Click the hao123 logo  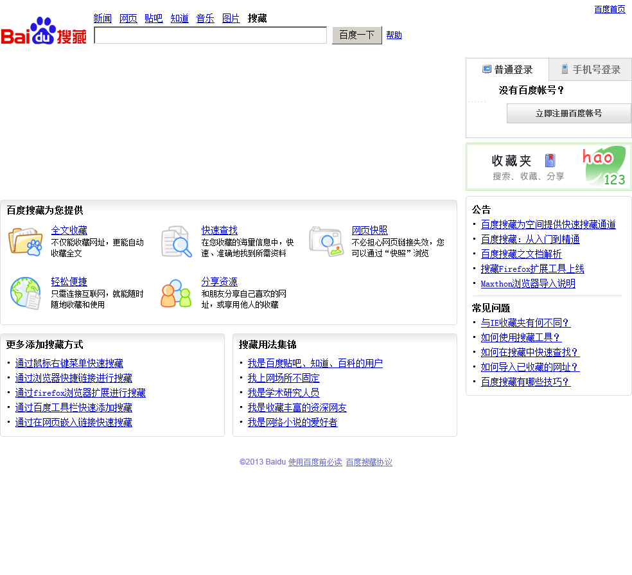[x=603, y=166]
